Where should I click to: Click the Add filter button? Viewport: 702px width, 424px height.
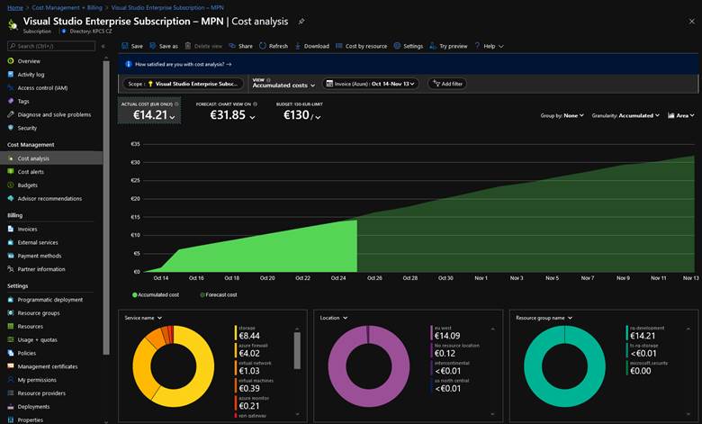pos(447,84)
